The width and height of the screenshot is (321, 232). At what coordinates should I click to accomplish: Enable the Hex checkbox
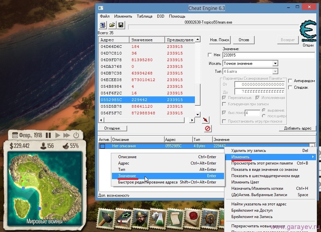pyautogui.click(x=210, y=55)
